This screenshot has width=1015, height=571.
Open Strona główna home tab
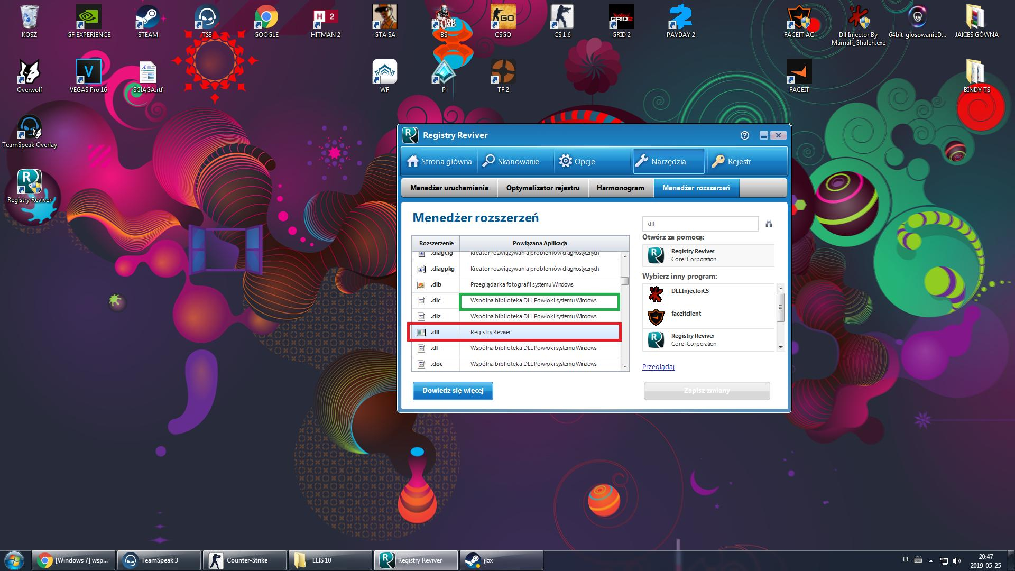point(439,161)
